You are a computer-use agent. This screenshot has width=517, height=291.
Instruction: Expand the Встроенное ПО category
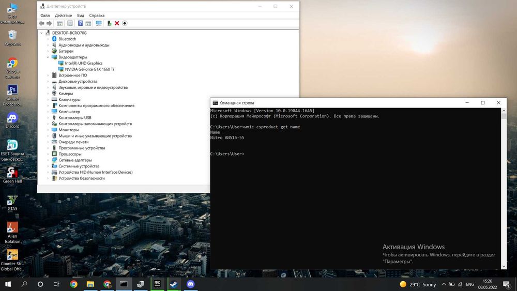(48, 75)
